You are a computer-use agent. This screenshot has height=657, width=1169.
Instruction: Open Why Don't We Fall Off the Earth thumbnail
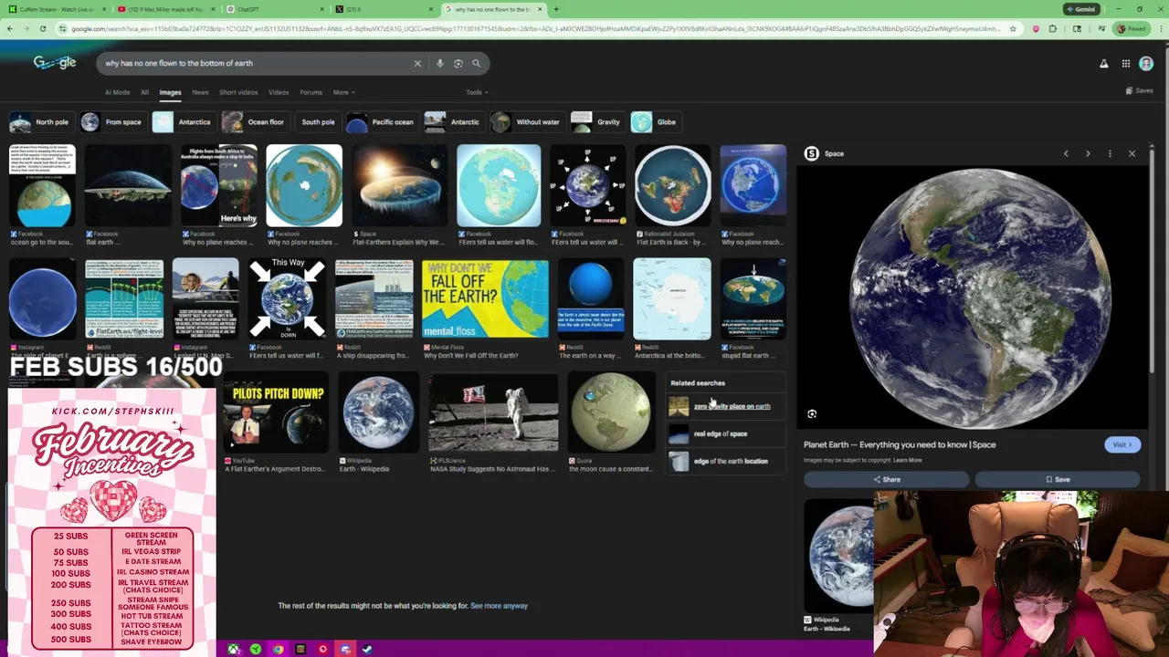(485, 299)
